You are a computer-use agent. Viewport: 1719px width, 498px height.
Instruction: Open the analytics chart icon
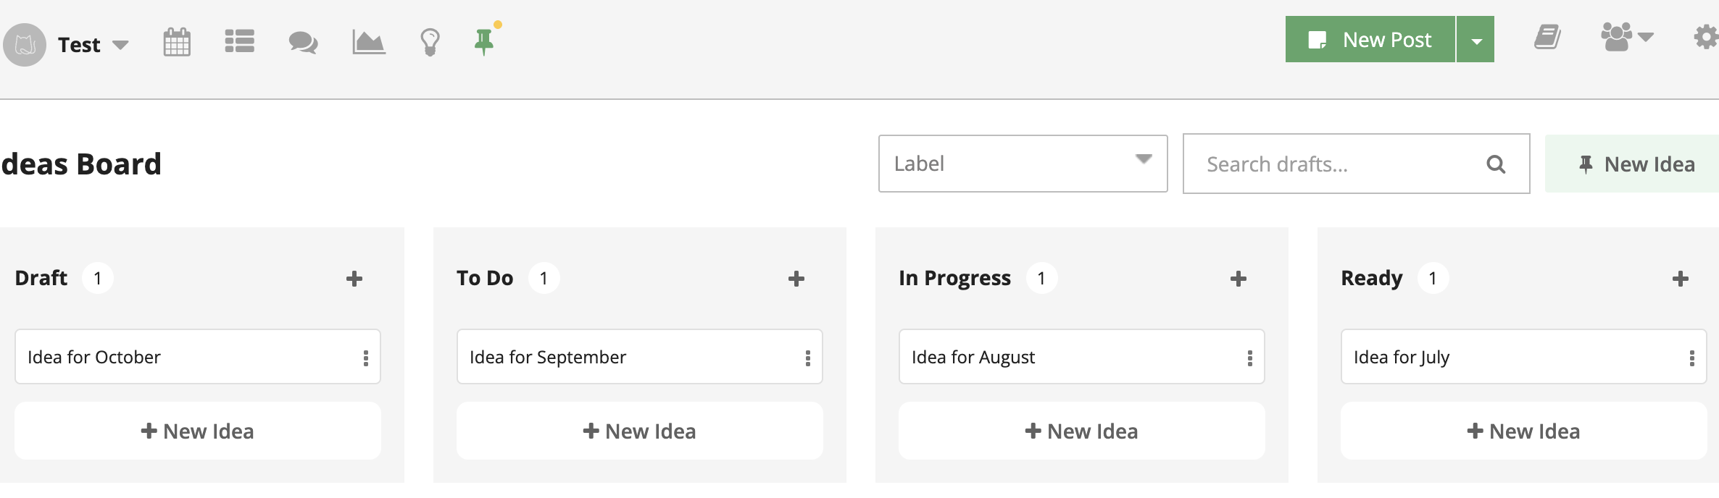pyautogui.click(x=368, y=42)
